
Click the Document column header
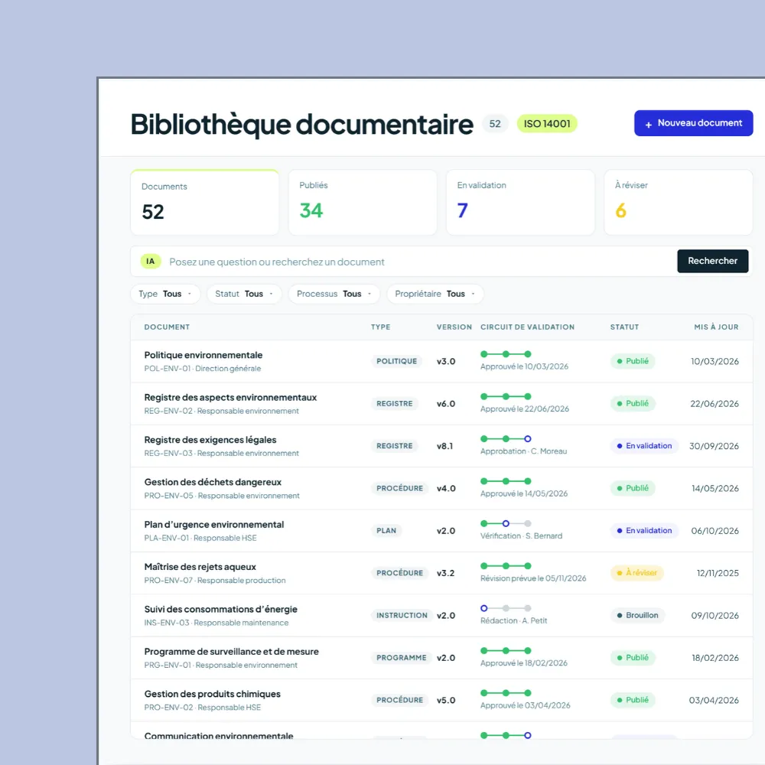click(167, 327)
